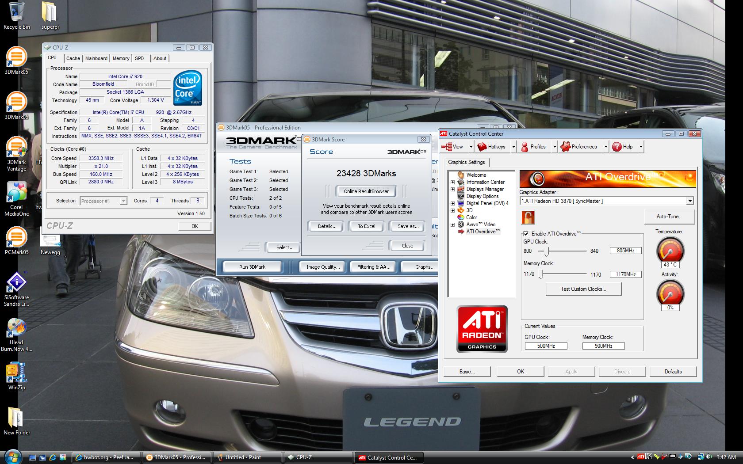Screen dimensions: 743x464
Task: Switch to hwbot.org taskbar button
Action: [x=106, y=457]
